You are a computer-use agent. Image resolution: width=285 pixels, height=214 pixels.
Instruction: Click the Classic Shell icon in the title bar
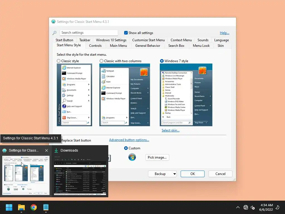tap(53, 22)
